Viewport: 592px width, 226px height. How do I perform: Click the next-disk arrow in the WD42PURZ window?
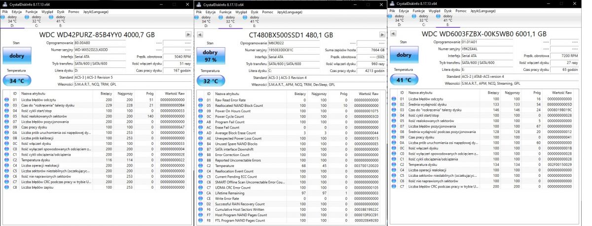pyautogui.click(x=188, y=34)
